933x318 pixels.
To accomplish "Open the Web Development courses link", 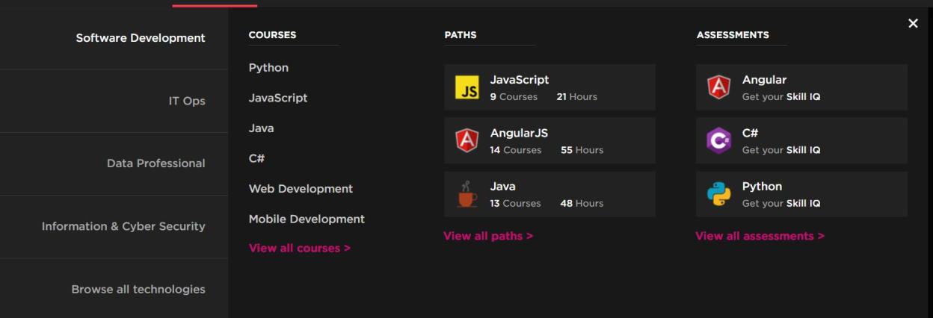I will pyautogui.click(x=301, y=189).
